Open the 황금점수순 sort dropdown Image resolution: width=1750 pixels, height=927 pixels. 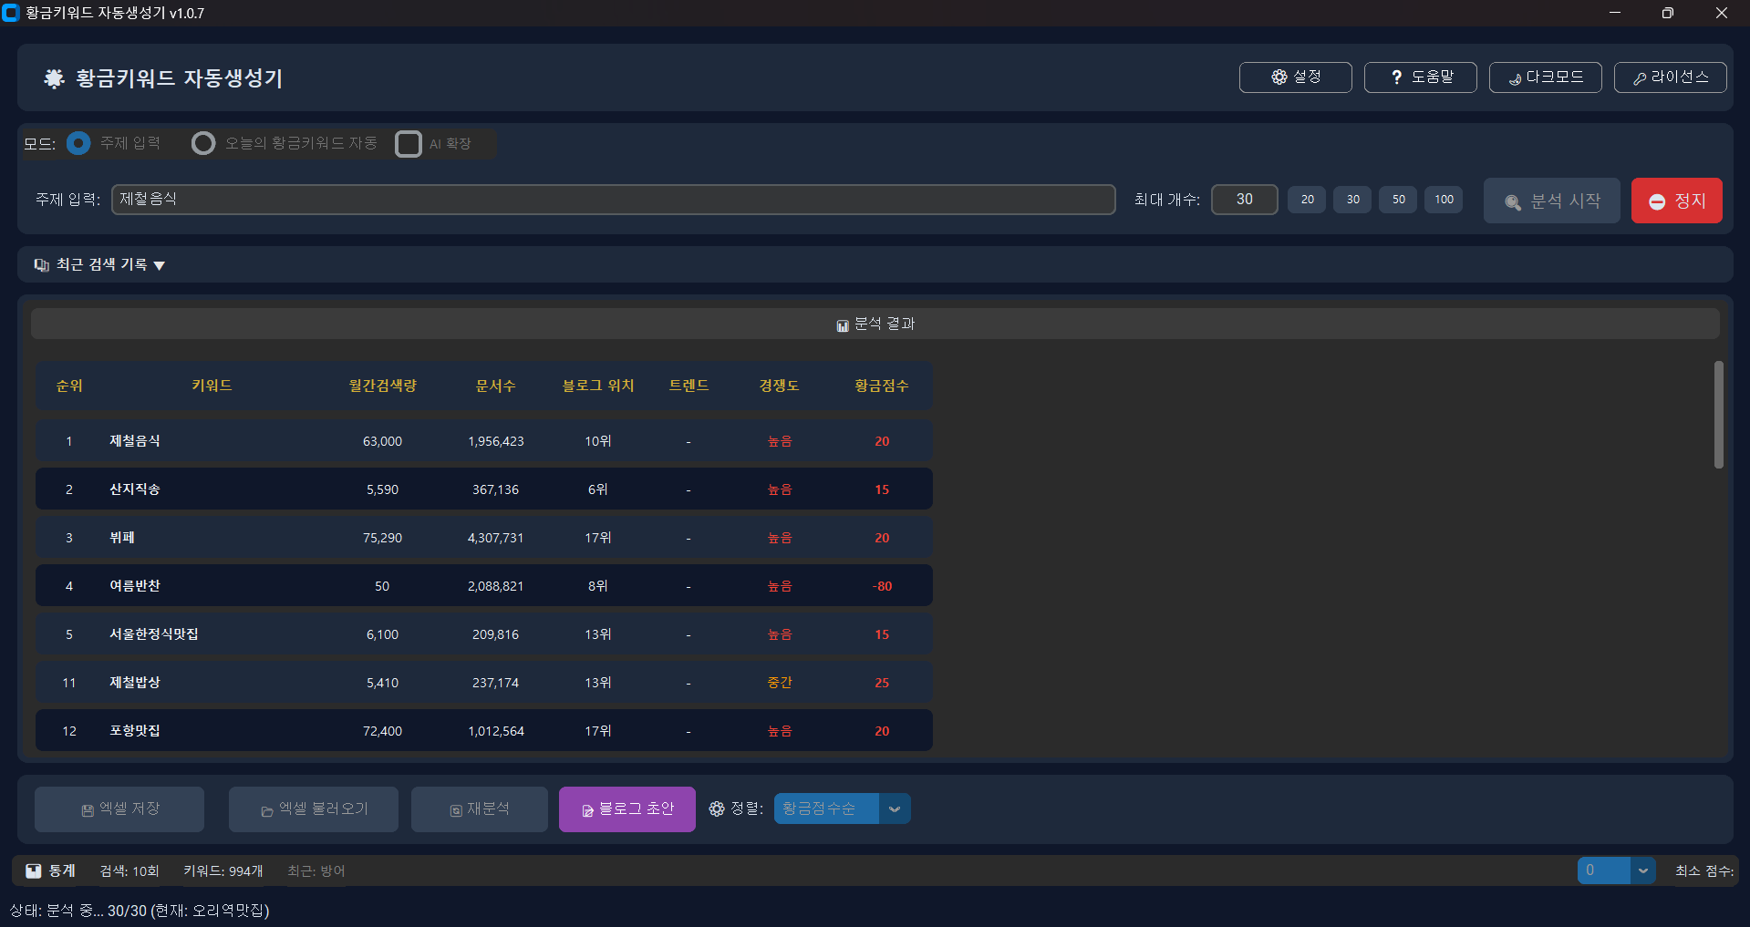tap(894, 809)
